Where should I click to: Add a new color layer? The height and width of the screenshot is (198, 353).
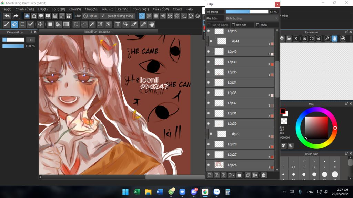coord(210,175)
